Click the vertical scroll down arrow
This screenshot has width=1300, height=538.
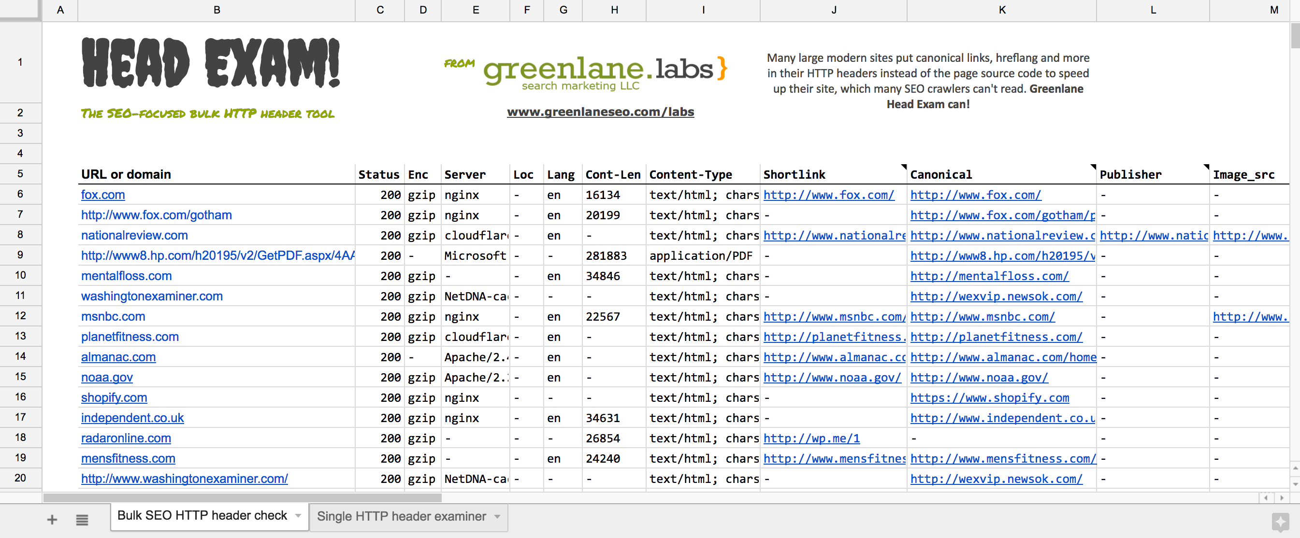point(1295,484)
